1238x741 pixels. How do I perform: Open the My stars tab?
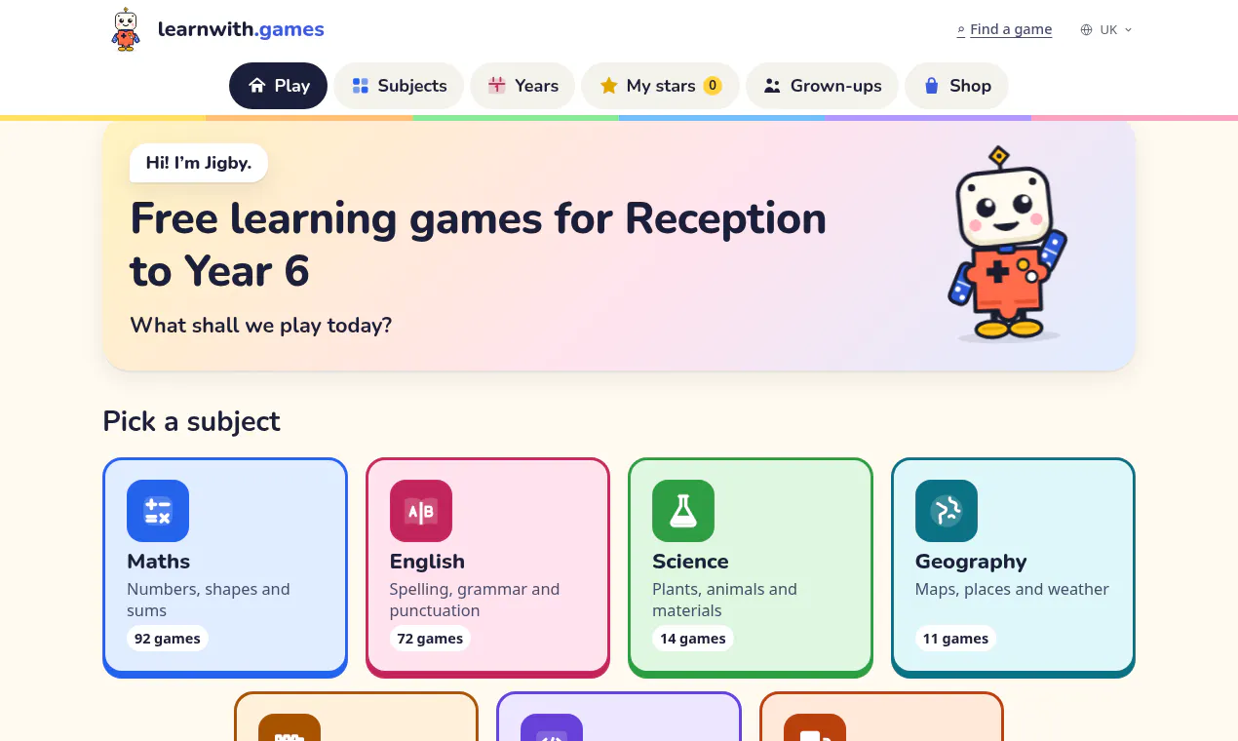tap(660, 86)
